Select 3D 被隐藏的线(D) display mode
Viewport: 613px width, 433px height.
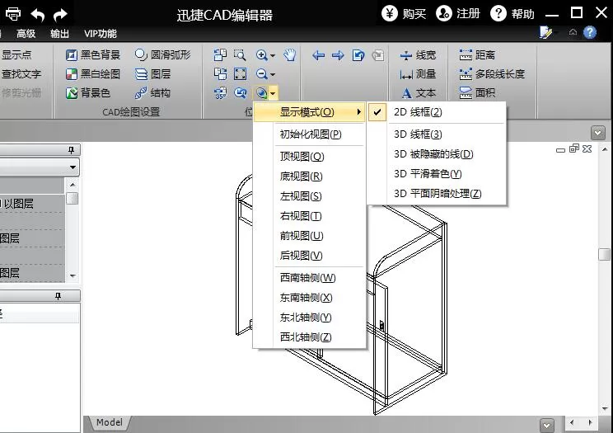(x=437, y=154)
